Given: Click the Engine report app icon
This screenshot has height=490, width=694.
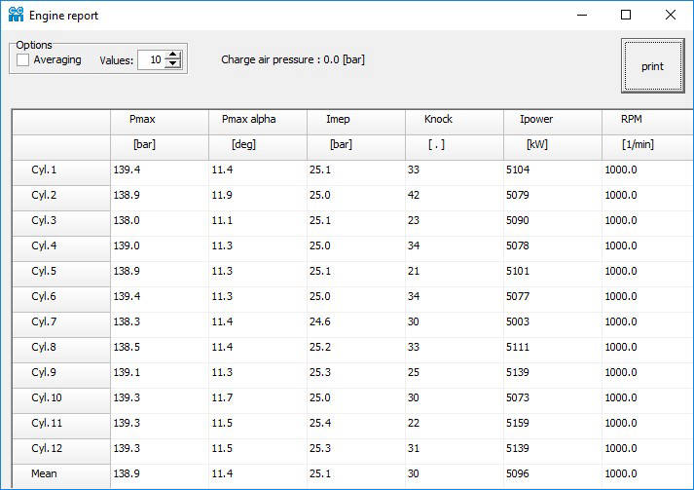Looking at the screenshot, I should (16, 15).
